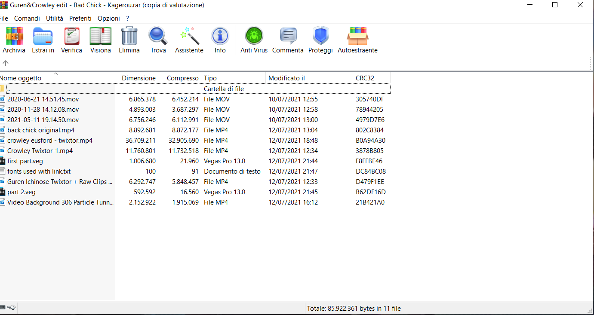The height and width of the screenshot is (315, 594).
Task: Select file Crowley Twixtor-1.mp4
Action: [40, 151]
